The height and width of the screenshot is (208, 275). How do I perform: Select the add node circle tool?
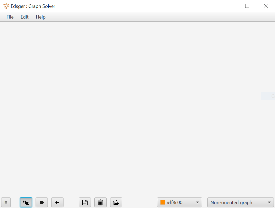pyautogui.click(x=42, y=203)
